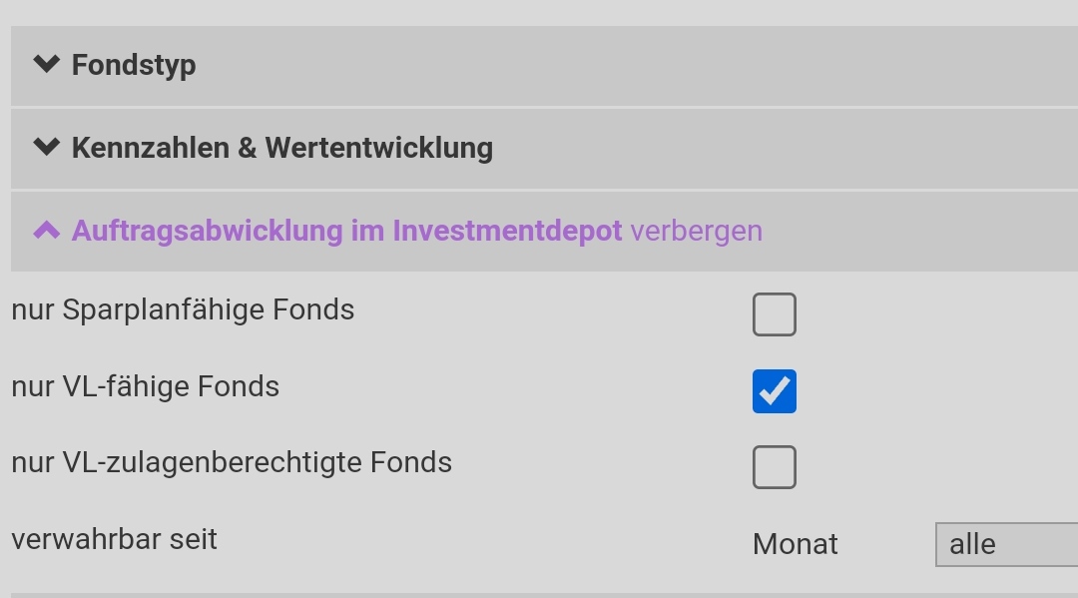This screenshot has width=1078, height=598.
Task: Open the Monat dropdown showing alle
Action: (1004, 544)
